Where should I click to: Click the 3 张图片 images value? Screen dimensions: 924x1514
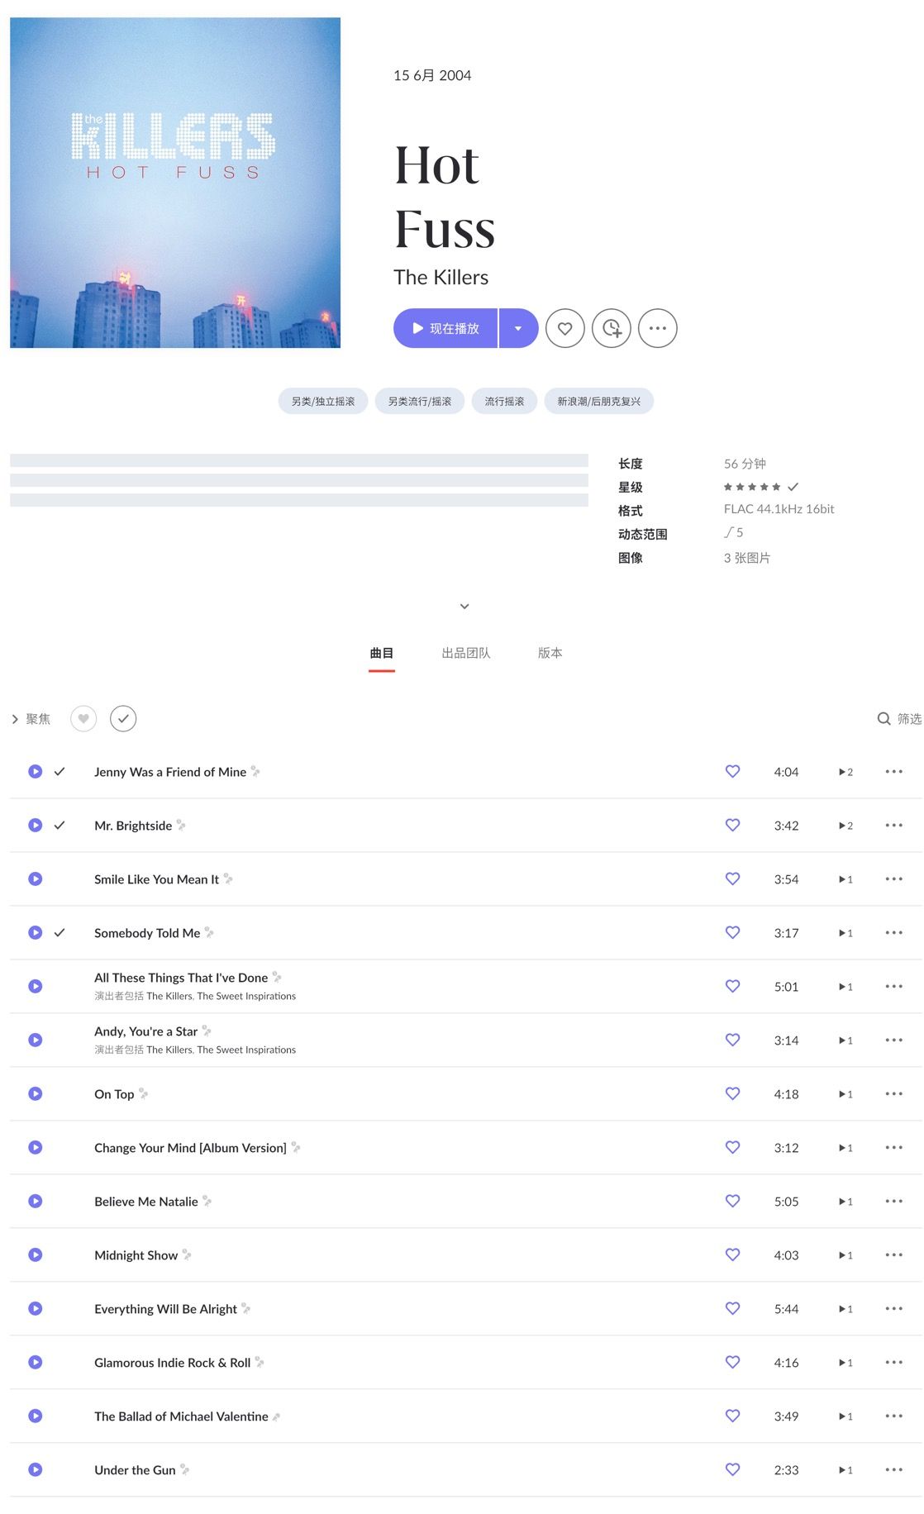[x=747, y=558]
